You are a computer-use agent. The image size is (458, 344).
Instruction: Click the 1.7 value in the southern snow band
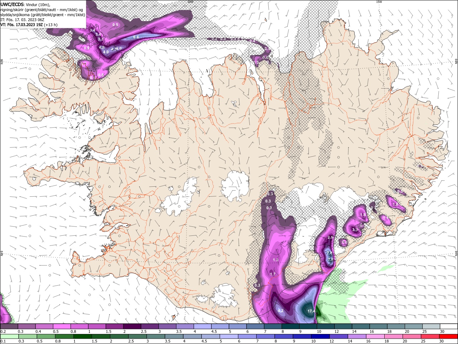point(273,274)
